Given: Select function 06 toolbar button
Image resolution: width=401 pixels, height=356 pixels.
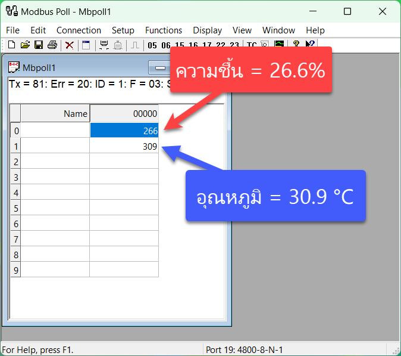Looking at the screenshot, I should [166, 45].
